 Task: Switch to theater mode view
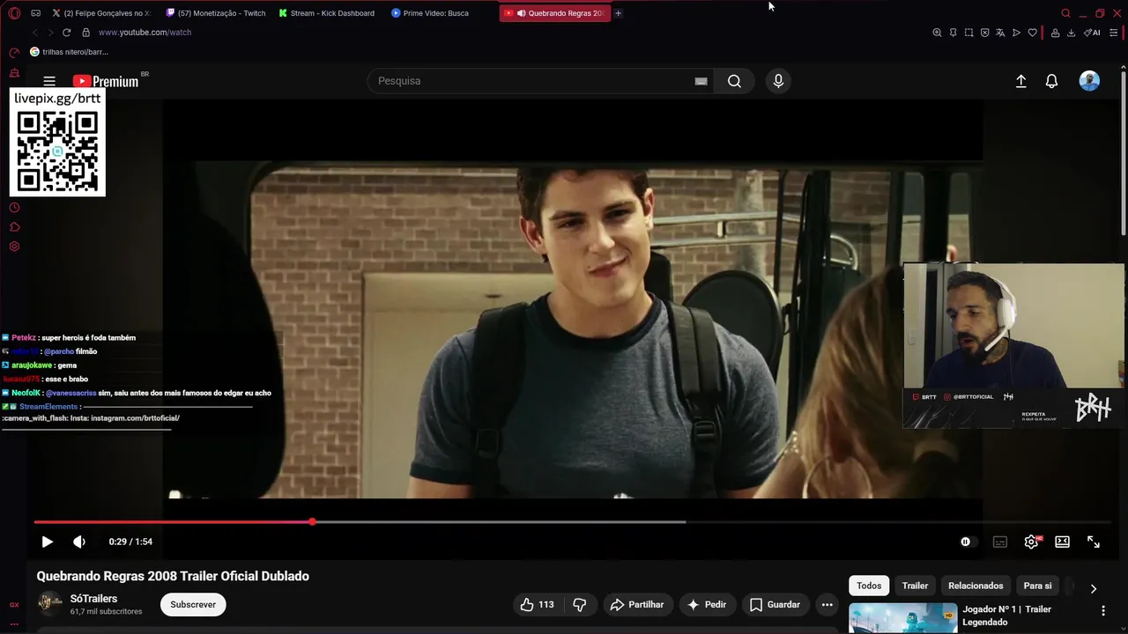[x=1062, y=542]
